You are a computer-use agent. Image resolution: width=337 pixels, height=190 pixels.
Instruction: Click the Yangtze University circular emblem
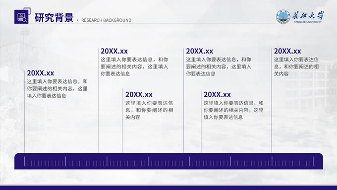click(283, 17)
